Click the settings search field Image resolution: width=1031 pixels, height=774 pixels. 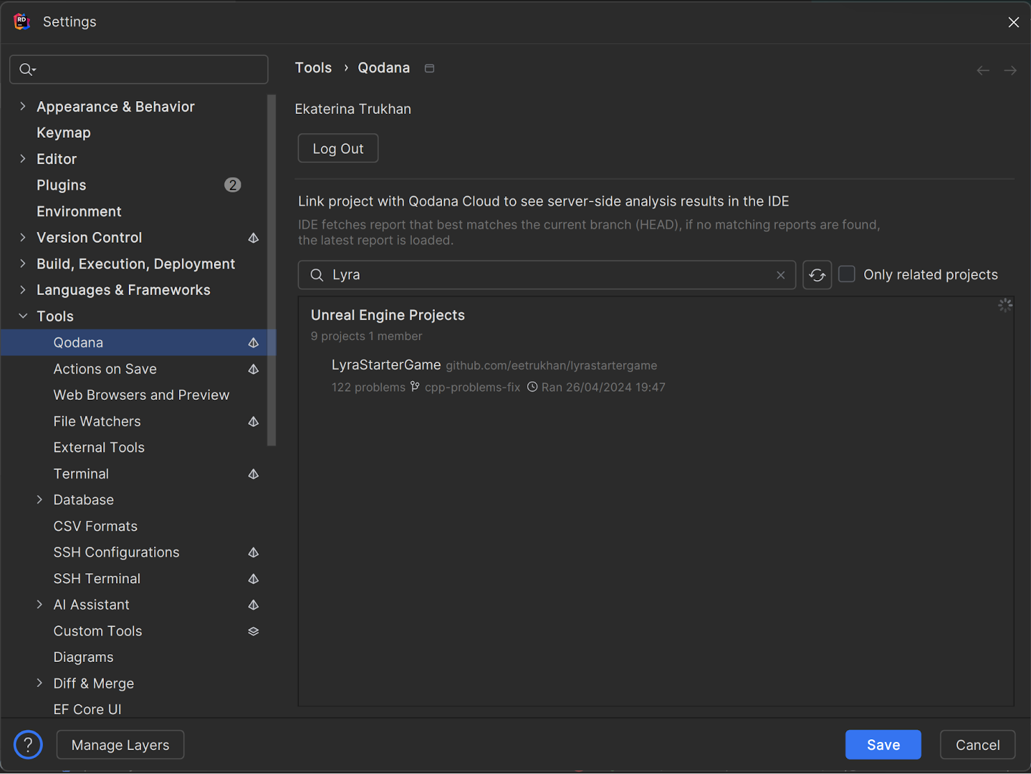(x=139, y=70)
